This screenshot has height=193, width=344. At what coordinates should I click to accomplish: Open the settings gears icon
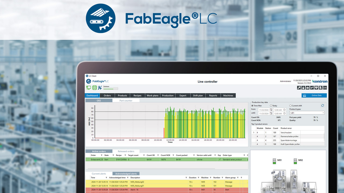(312, 88)
